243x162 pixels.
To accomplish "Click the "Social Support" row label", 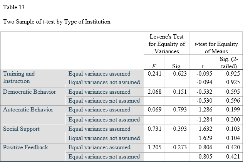I will pyautogui.click(x=22, y=129).
